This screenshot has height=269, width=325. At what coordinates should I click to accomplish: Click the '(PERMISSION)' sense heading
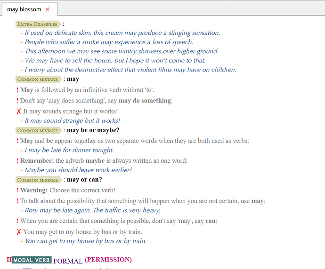[x=108, y=260]
